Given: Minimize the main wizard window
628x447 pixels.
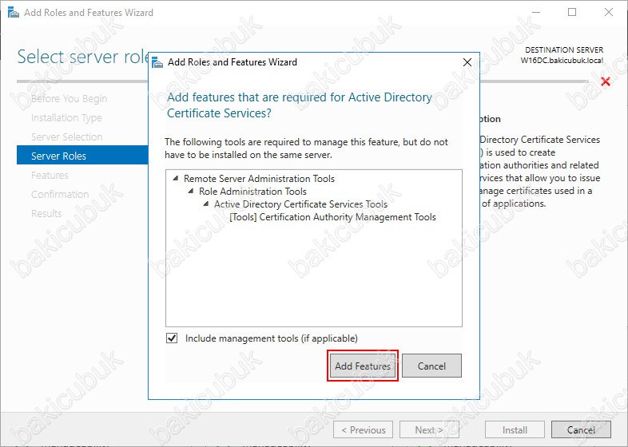Looking at the screenshot, I should click(536, 13).
